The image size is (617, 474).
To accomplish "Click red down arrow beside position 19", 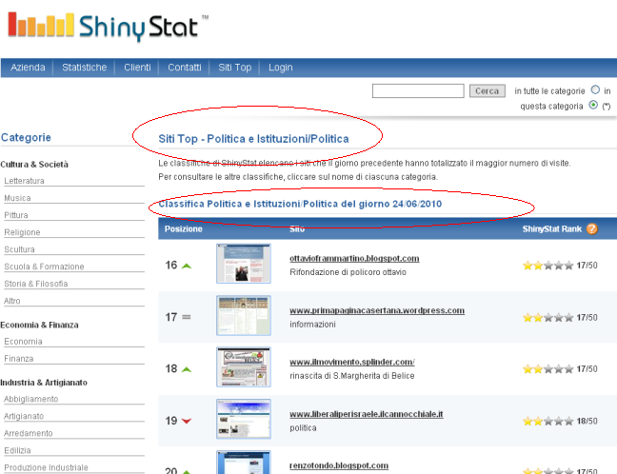I will click(187, 422).
